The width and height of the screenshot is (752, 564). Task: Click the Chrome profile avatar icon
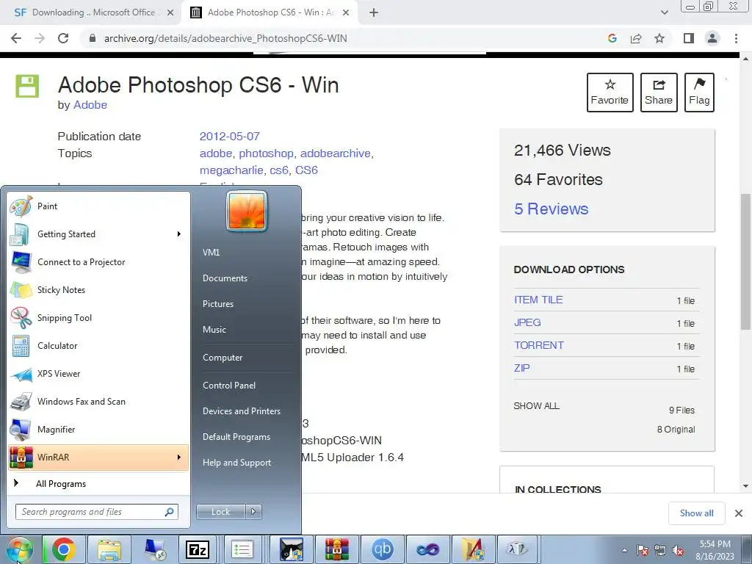click(x=712, y=38)
